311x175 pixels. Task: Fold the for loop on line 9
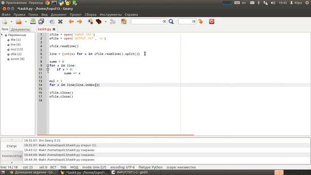pos(48,66)
